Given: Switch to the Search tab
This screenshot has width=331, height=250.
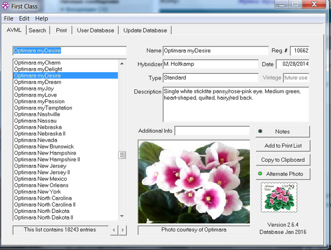Looking at the screenshot, I should (37, 30).
